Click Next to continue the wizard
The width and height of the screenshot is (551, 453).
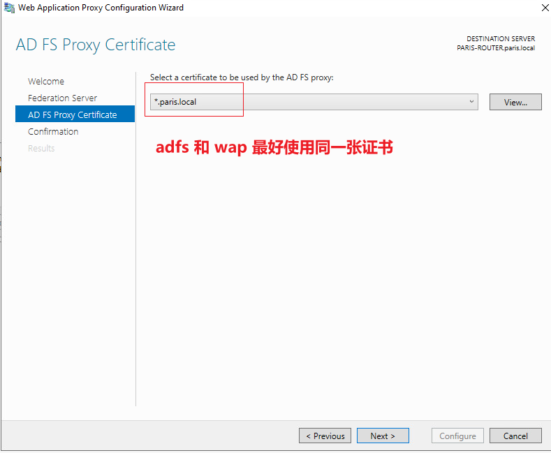click(383, 436)
